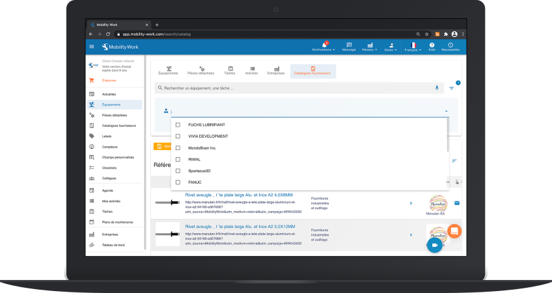This screenshot has height=293, width=552.
Task: Switch to the Activités tab
Action: point(251,71)
